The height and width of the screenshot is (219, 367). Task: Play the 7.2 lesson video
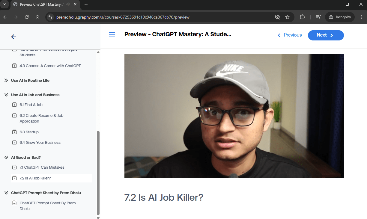click(x=234, y=116)
